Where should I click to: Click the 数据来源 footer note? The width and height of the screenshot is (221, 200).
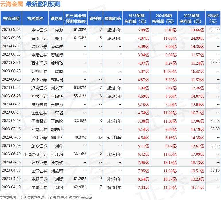[x=46, y=197]
